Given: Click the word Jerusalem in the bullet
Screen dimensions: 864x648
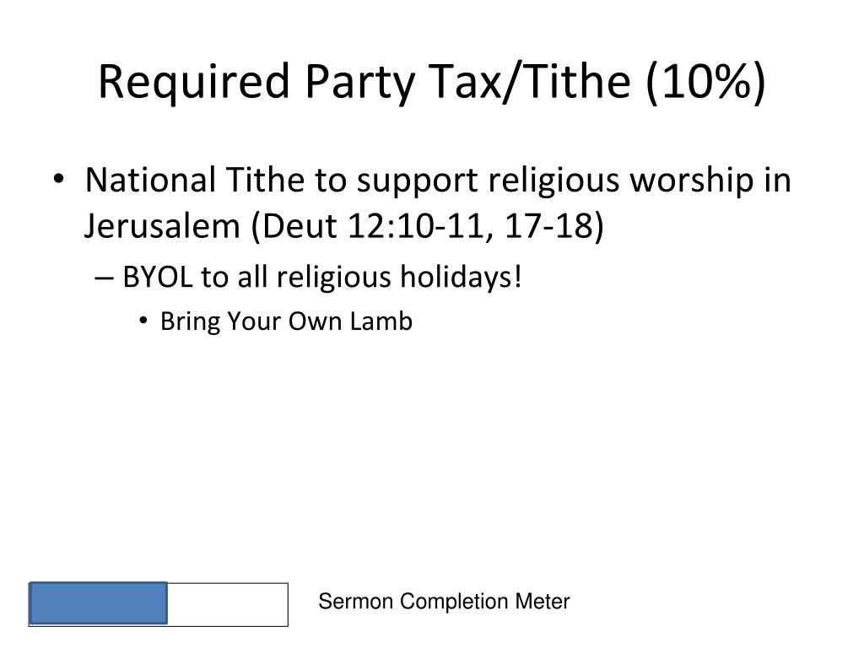Looking at the screenshot, I should pos(162,226).
